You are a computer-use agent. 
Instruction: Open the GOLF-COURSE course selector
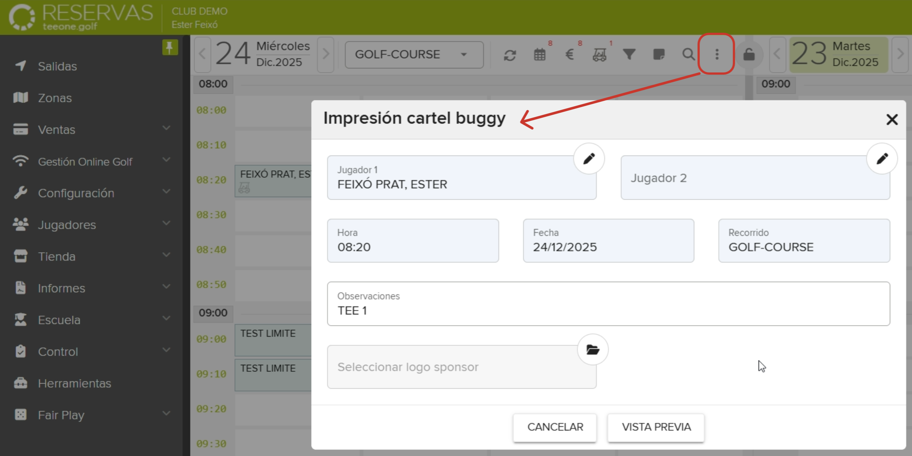click(414, 54)
